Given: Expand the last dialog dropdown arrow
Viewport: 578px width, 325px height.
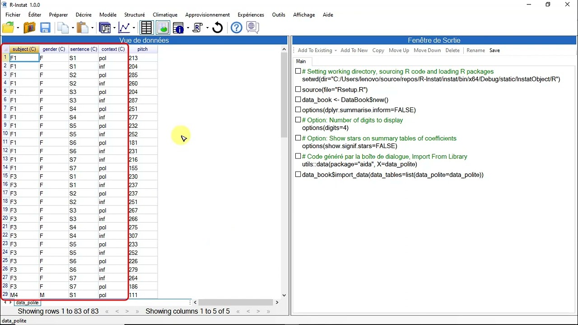Looking at the screenshot, I should [x=114, y=28].
